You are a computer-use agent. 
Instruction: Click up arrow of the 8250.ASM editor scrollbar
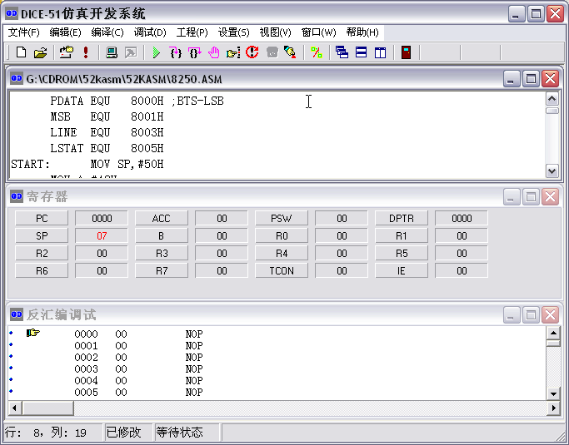coord(552,99)
